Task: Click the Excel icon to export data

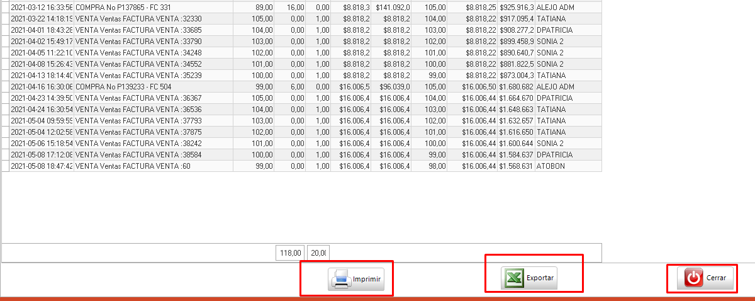Action: pyautogui.click(x=513, y=278)
